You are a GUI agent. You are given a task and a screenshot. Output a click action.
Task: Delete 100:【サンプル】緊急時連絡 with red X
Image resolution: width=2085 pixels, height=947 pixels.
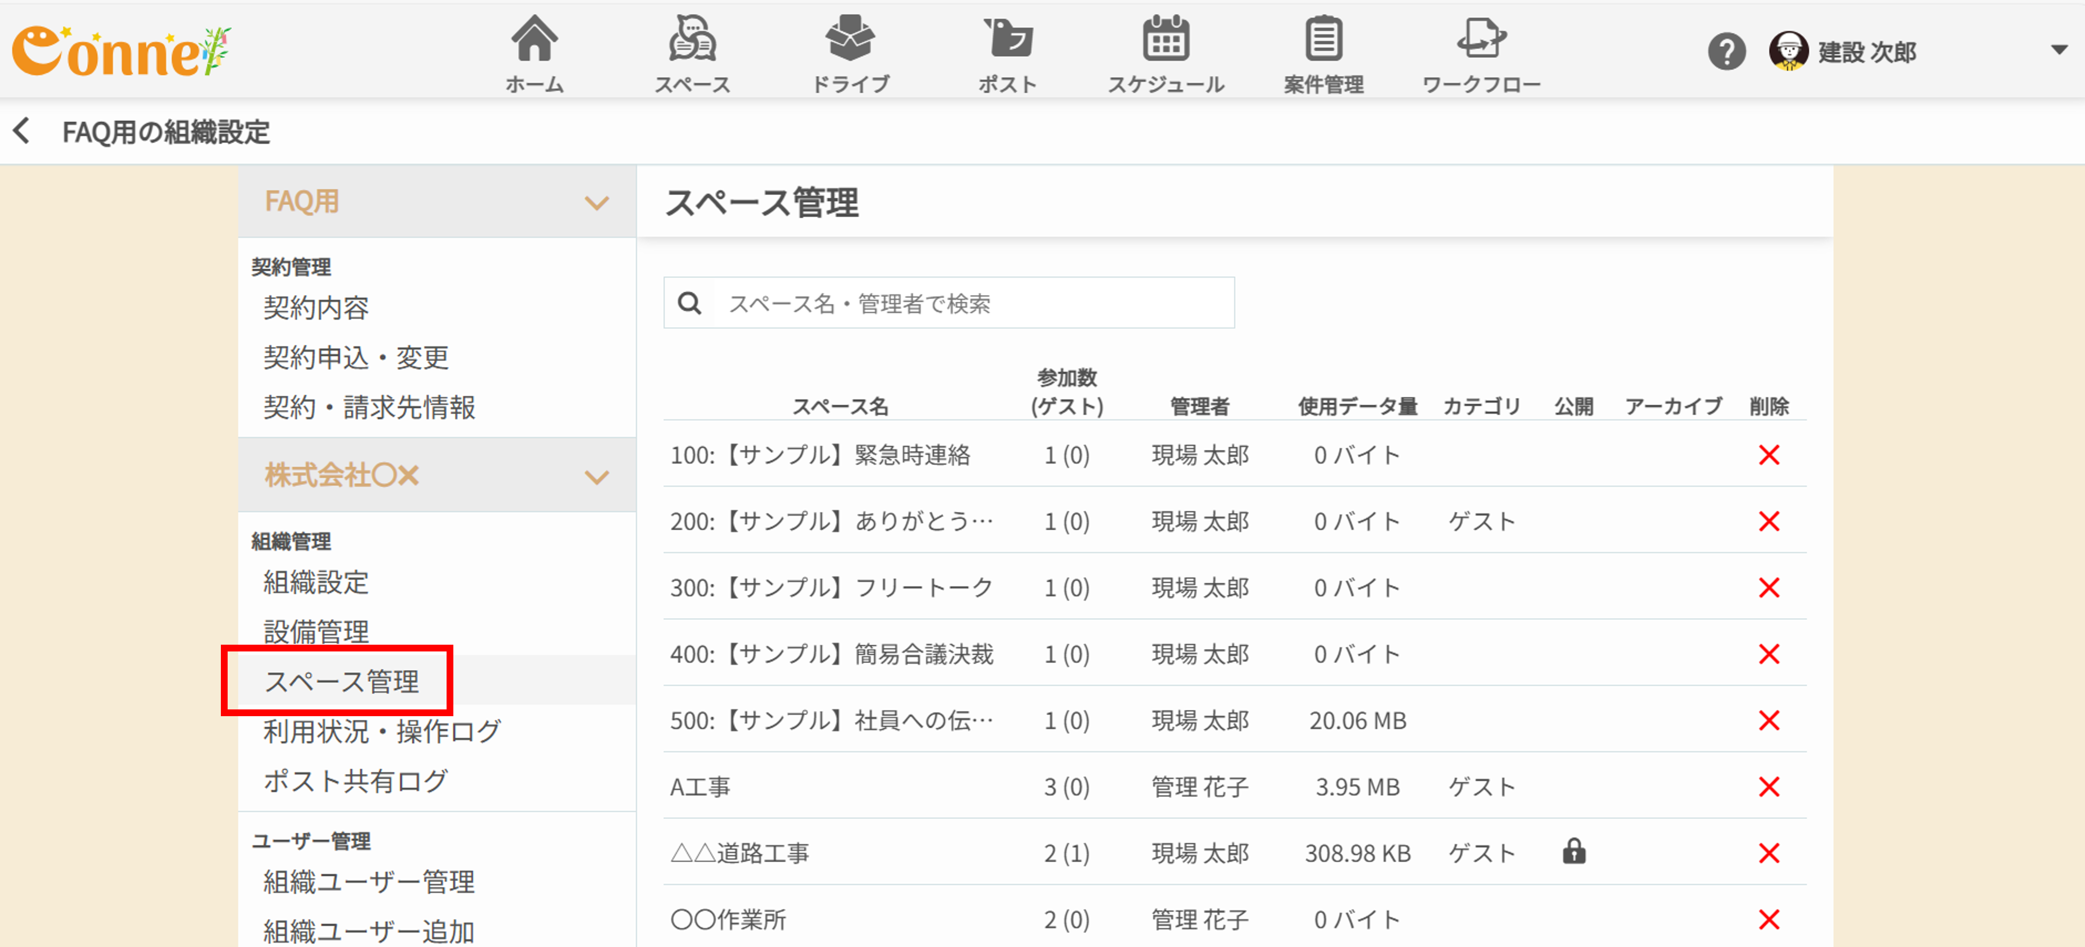tap(1768, 454)
